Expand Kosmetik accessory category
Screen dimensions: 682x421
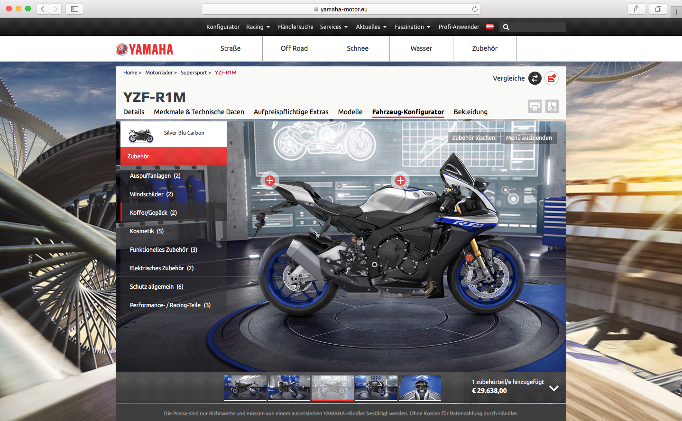174,231
